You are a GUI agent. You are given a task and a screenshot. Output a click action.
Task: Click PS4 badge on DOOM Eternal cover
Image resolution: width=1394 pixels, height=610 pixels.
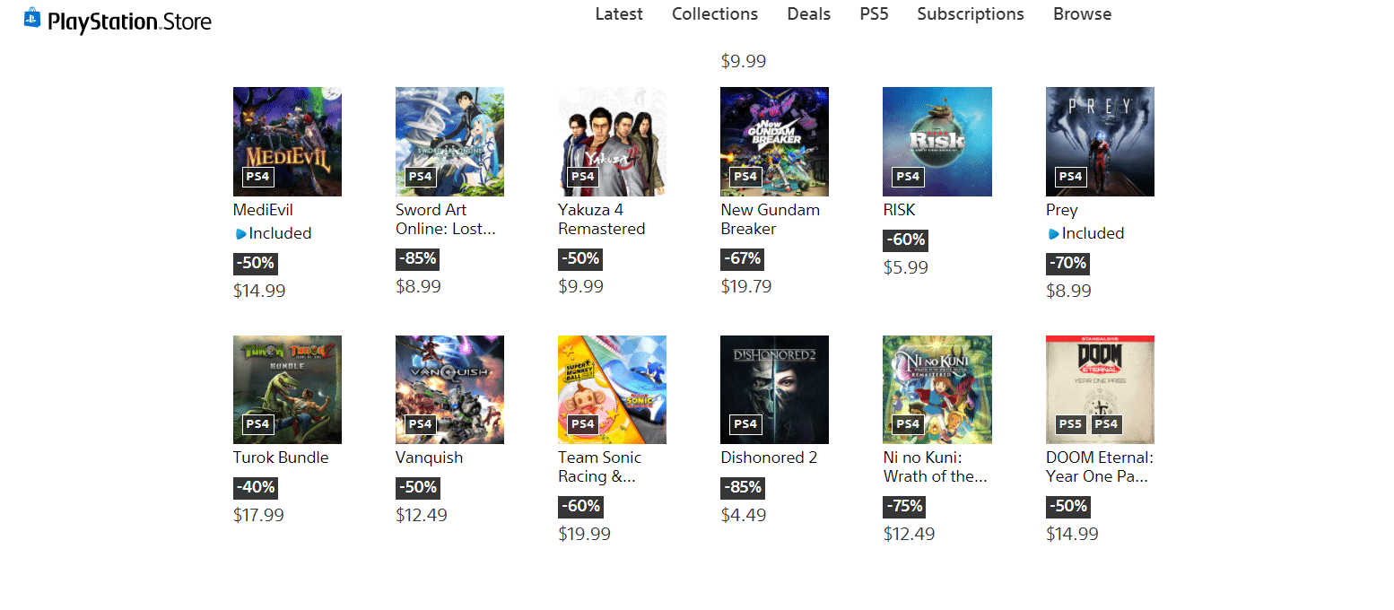(1106, 424)
